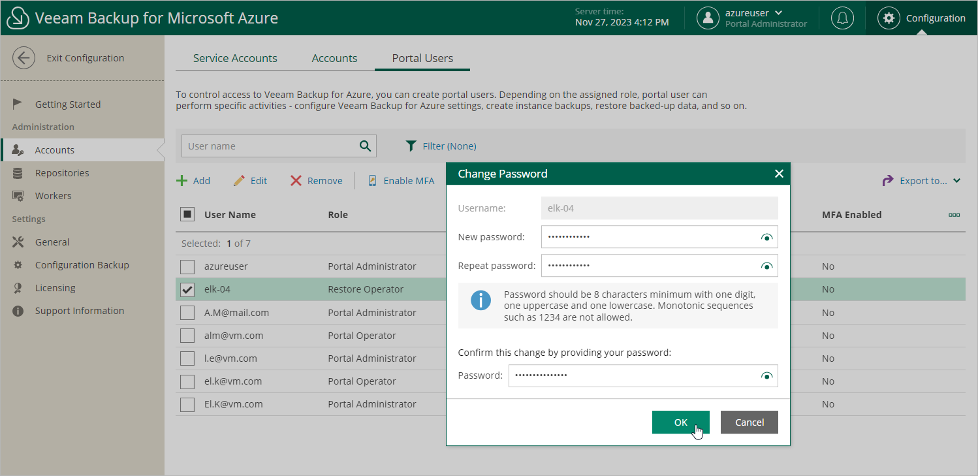Click the red X Remove icon
Viewport: 978px width, 476px height.
[x=296, y=181]
